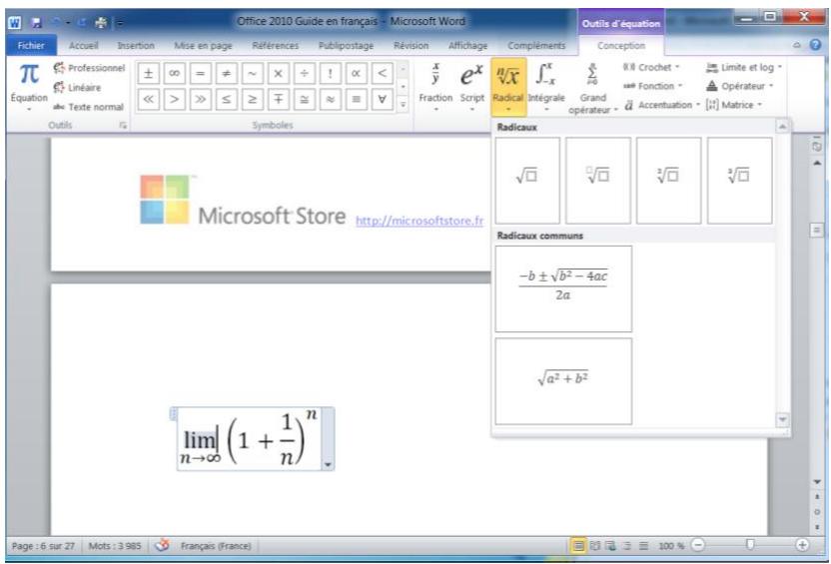
Task: Insert the quadratic formula radical
Action: (x=563, y=288)
